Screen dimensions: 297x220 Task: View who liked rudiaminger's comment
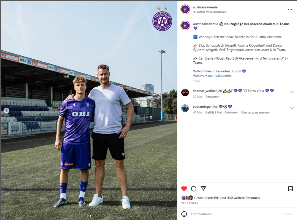tap(213, 112)
